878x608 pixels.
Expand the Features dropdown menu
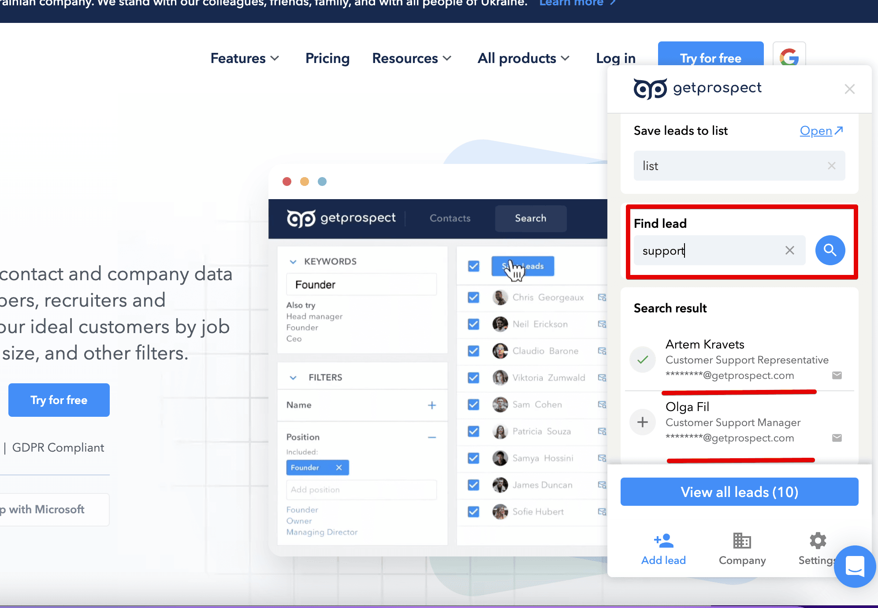[245, 58]
